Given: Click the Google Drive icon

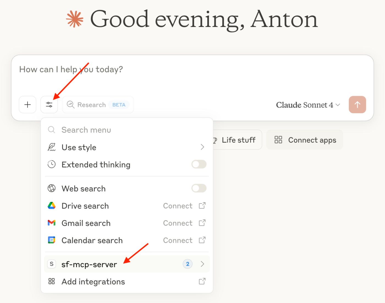Looking at the screenshot, I should coord(52,205).
